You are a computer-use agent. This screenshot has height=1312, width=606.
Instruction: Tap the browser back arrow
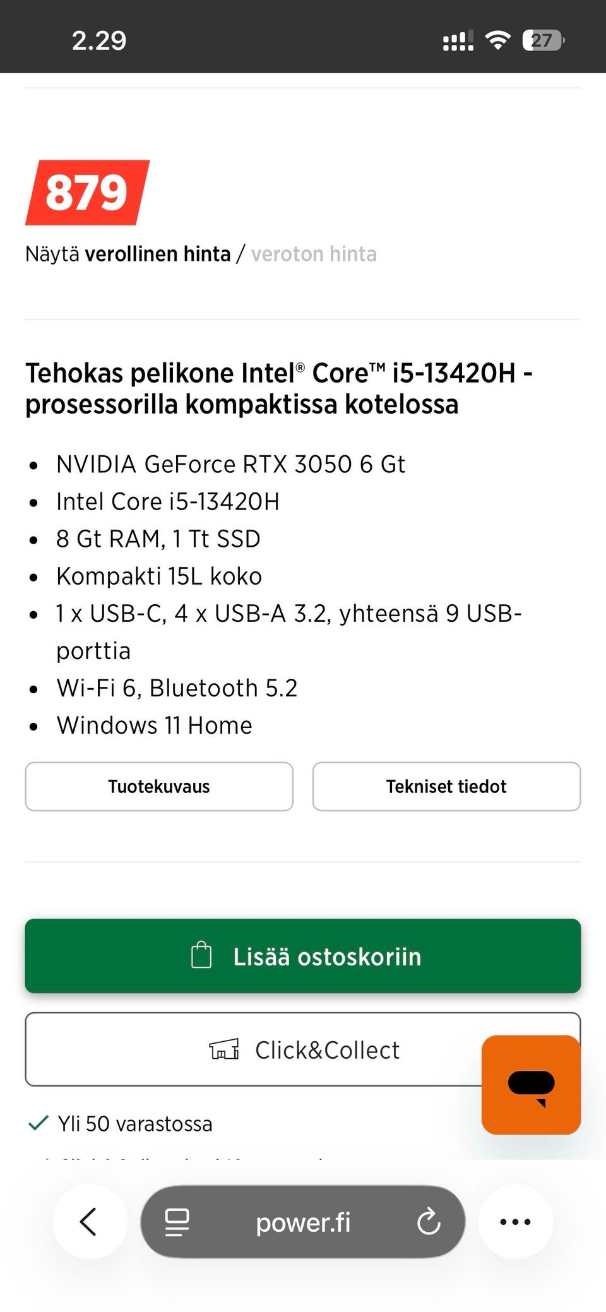(x=89, y=1221)
